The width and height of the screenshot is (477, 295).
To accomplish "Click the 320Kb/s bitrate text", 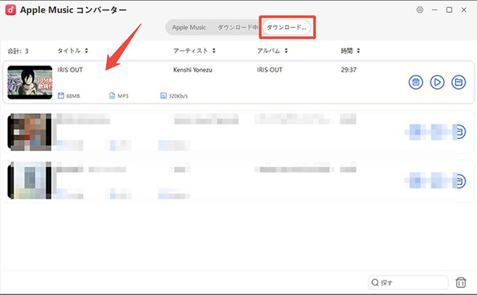I will pyautogui.click(x=178, y=96).
